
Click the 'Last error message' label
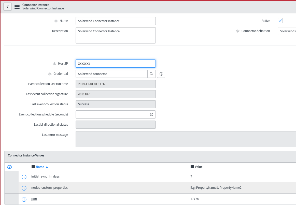point(55,135)
